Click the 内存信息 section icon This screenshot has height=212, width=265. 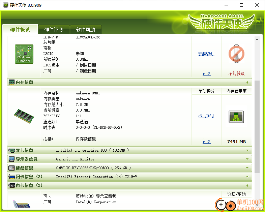point(11,82)
